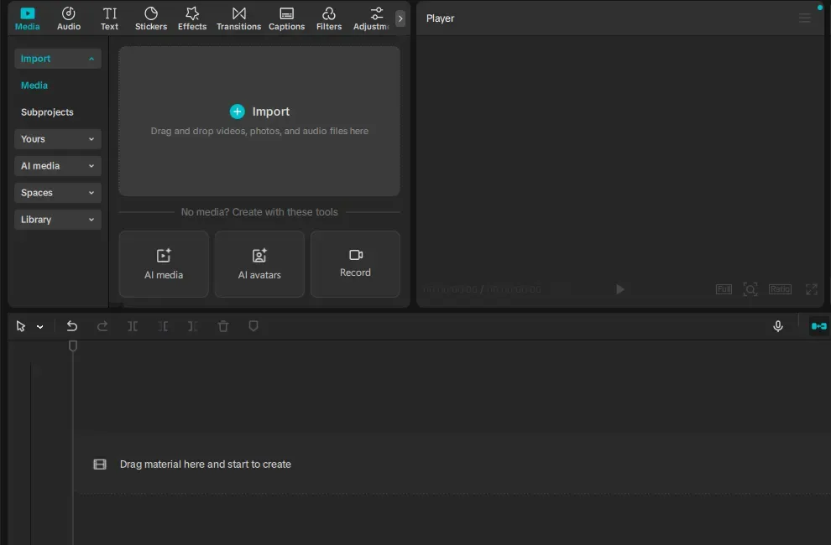
Task: Click the Import drop zone area
Action: (x=259, y=121)
